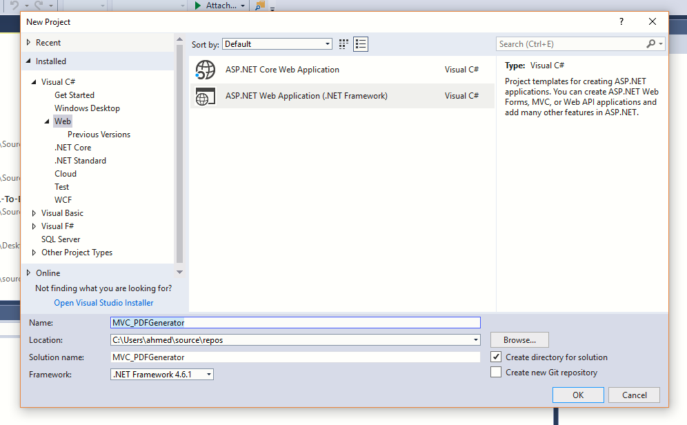Collapse the Web tree node arrow
The width and height of the screenshot is (687, 425).
pos(47,121)
